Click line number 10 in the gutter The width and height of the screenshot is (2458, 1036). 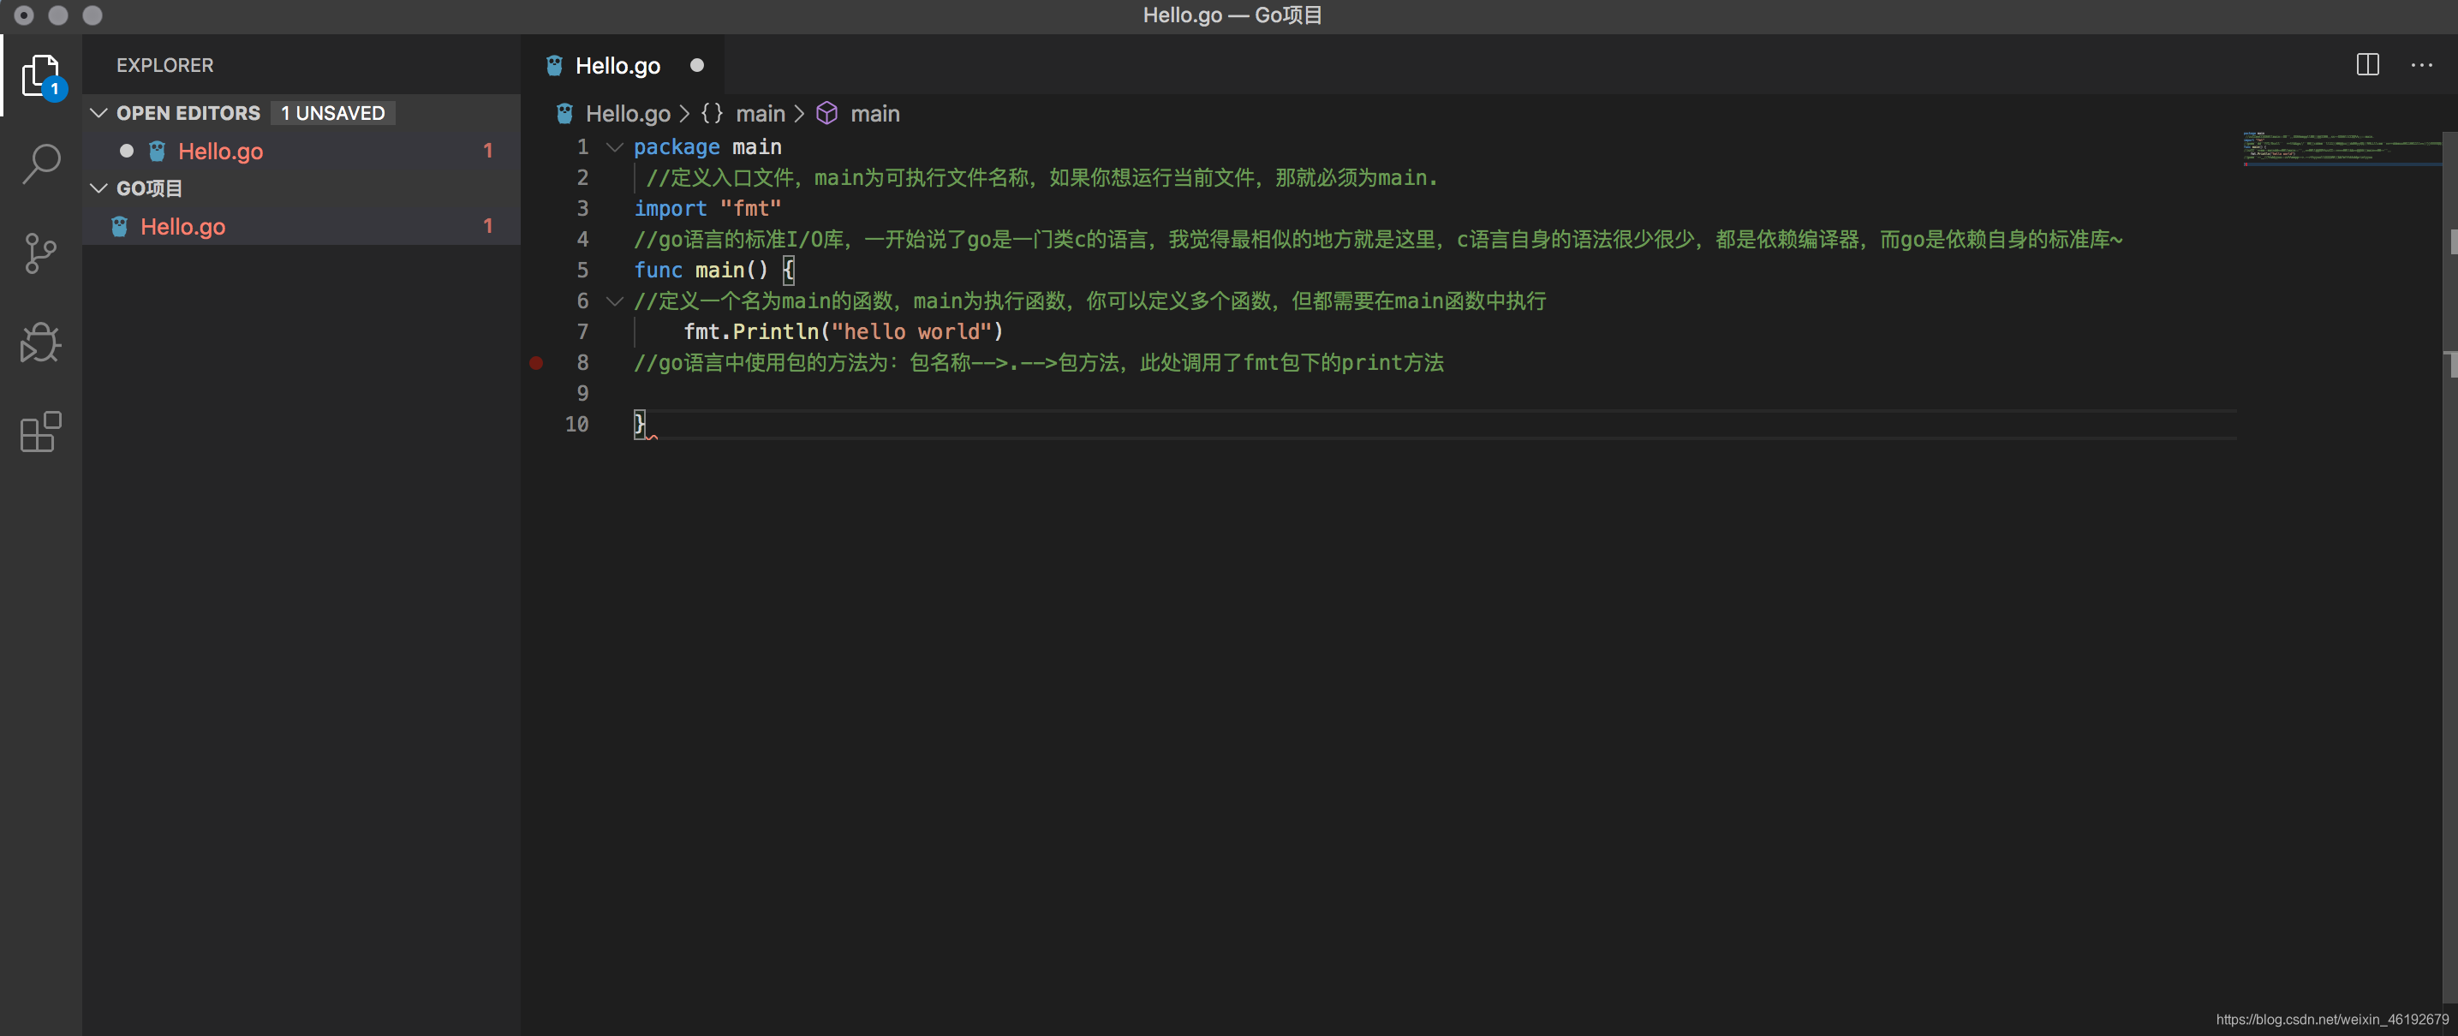(x=576, y=424)
